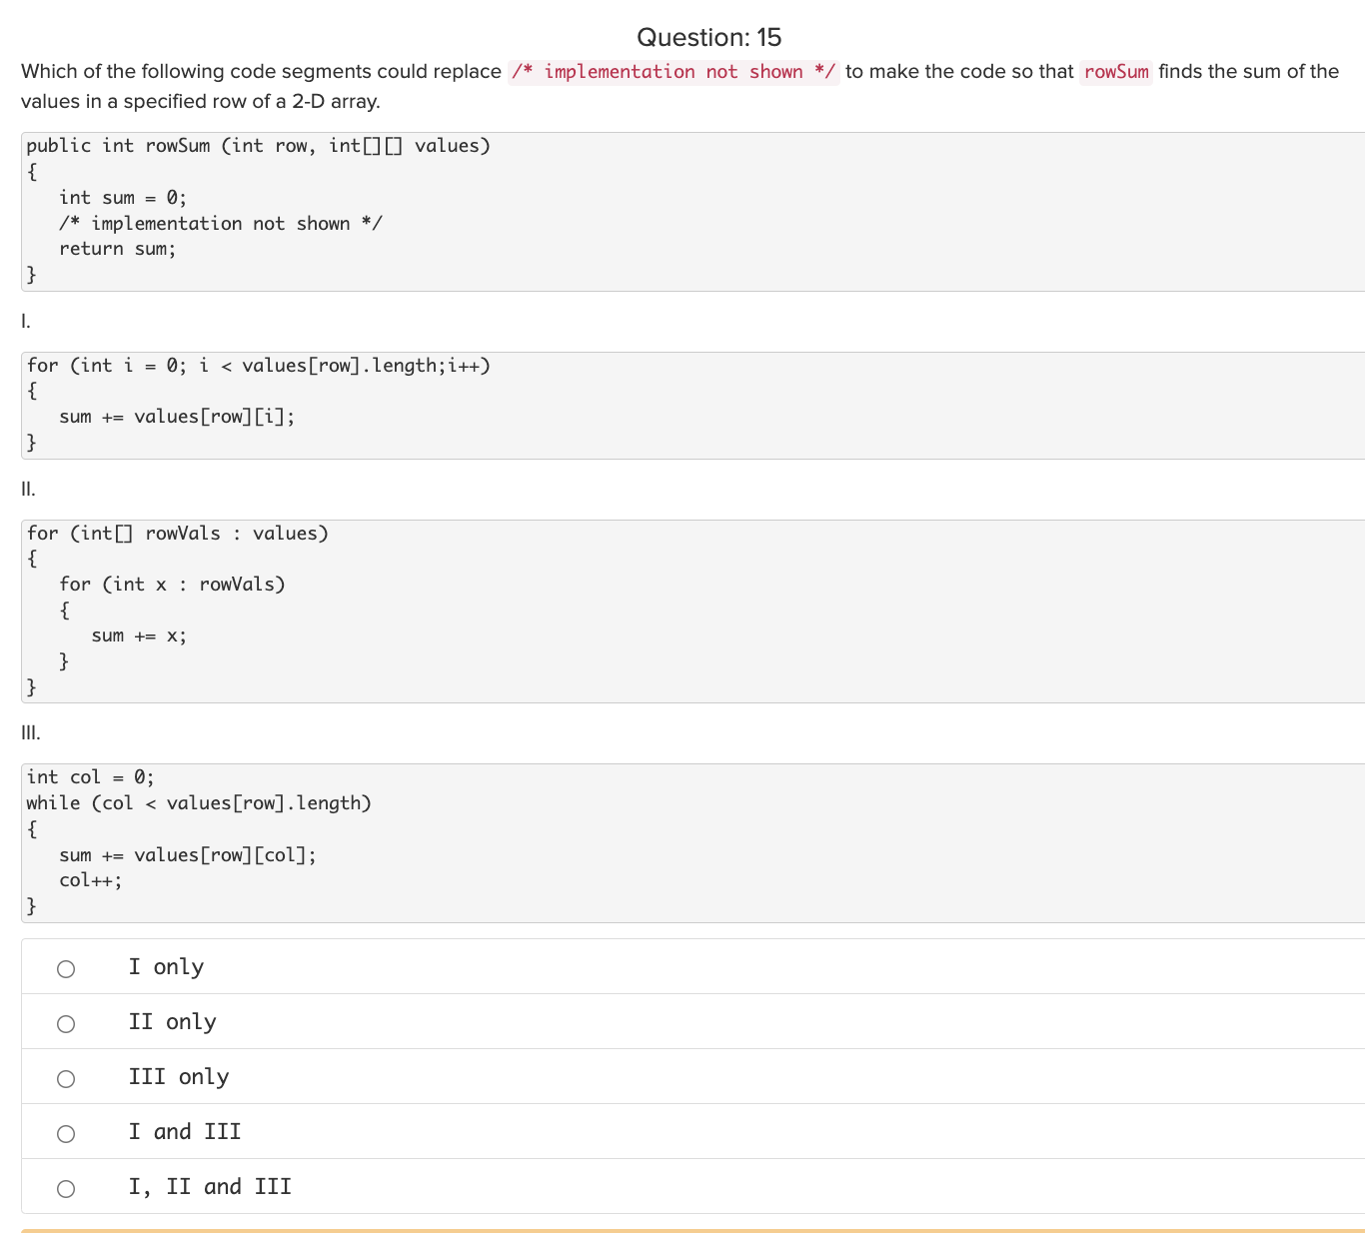Select the "I, II and III" radio button

(x=66, y=1187)
